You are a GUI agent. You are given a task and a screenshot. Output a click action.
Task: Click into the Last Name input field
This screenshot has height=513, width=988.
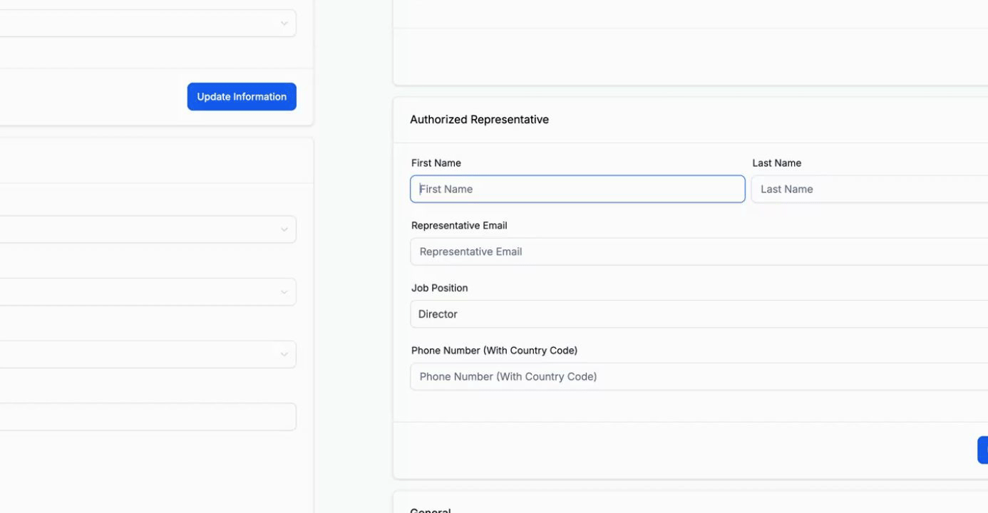[870, 190]
